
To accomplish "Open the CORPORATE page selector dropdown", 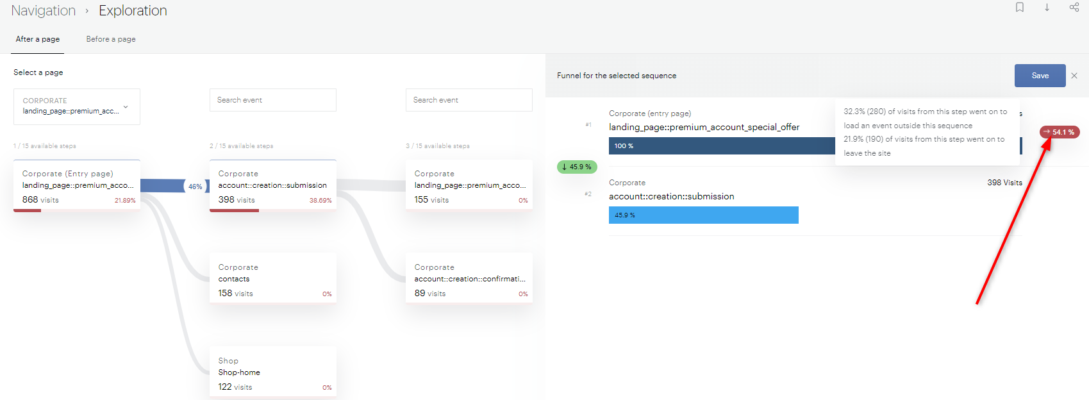I will coord(77,106).
